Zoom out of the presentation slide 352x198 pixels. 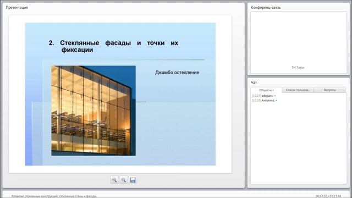coord(123,180)
